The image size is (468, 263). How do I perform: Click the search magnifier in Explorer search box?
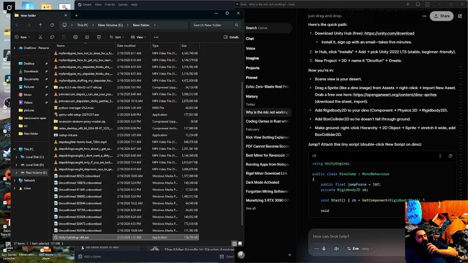(237, 25)
